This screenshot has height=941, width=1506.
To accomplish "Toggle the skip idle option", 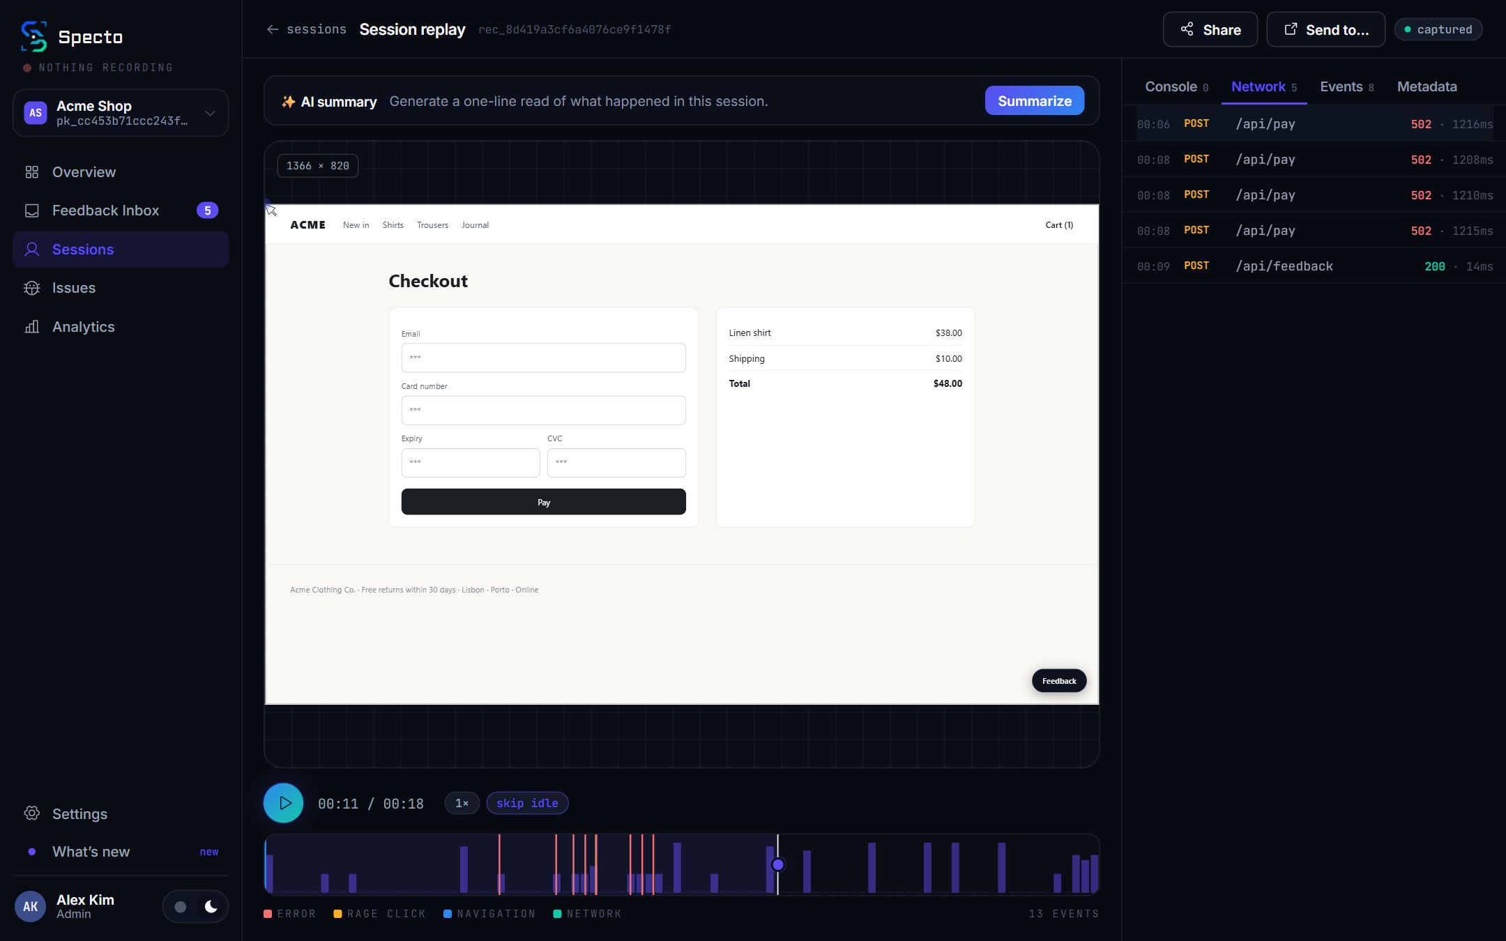I will click(x=527, y=803).
